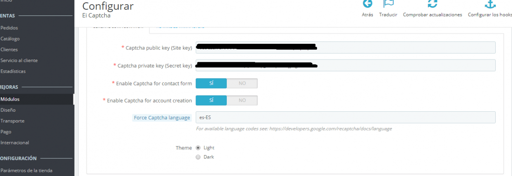Open the Configurar los hooks anchor icon
512x176 pixels.
[x=490, y=4]
